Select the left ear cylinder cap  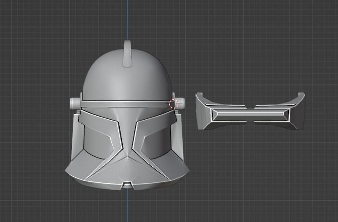(x=75, y=104)
